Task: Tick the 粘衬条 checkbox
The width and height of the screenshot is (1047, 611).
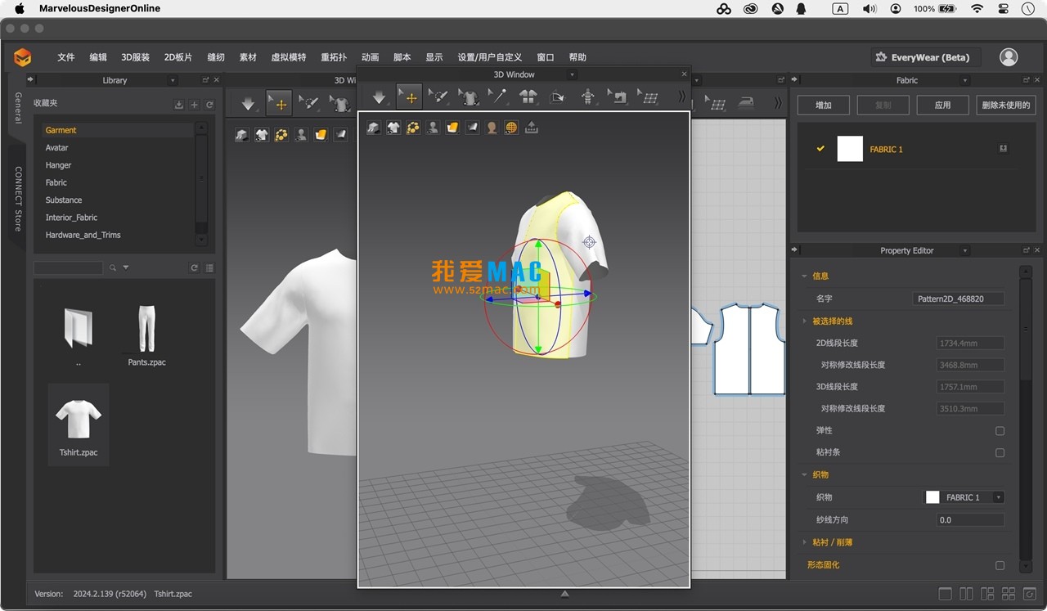Action: tap(1000, 452)
